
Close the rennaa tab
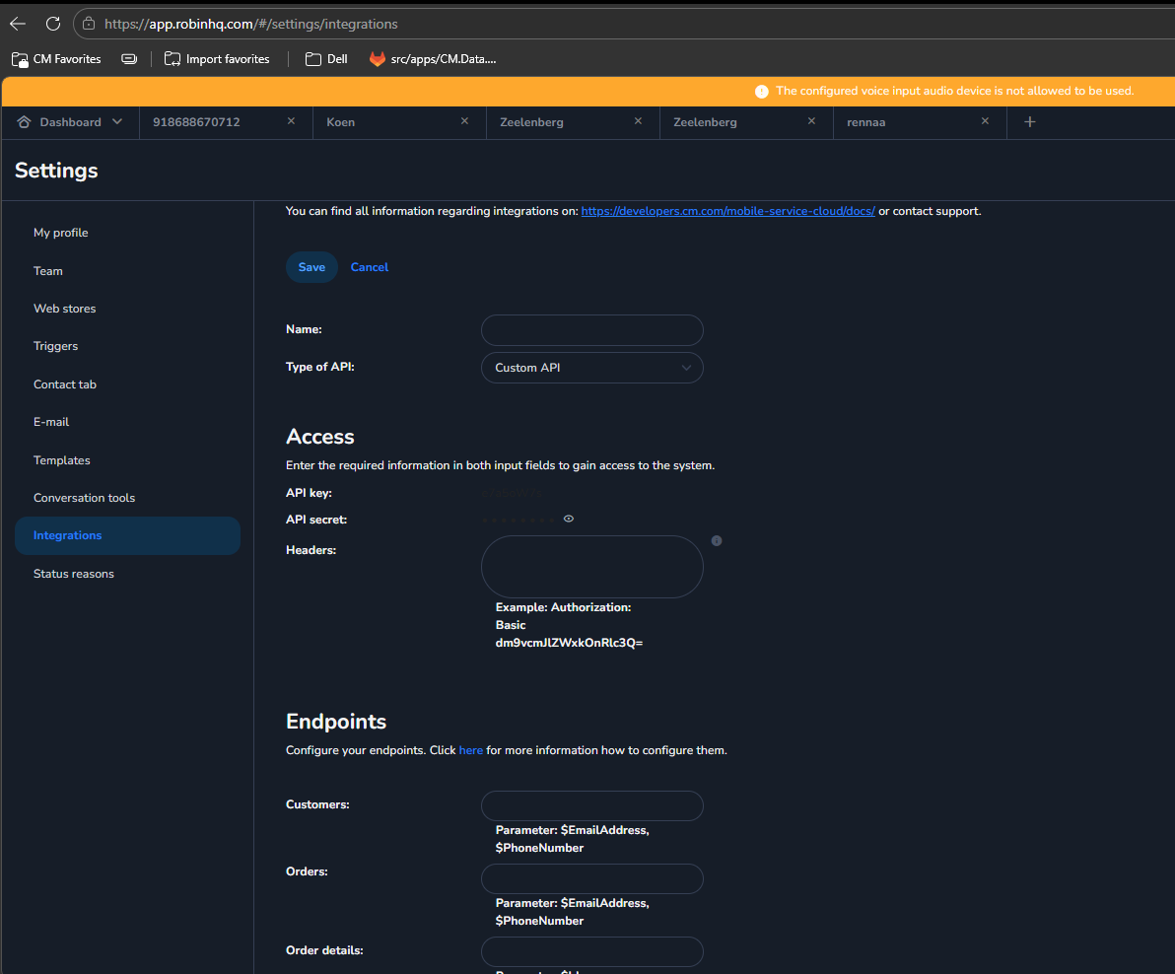[x=986, y=121]
